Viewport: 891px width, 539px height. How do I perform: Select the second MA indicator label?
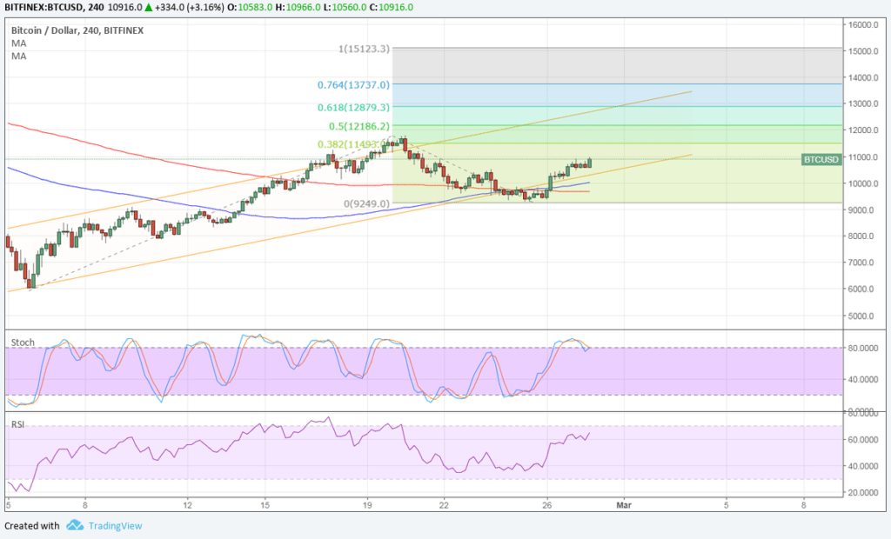pyautogui.click(x=19, y=56)
